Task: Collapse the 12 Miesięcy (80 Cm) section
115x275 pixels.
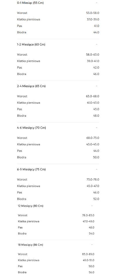Action: (92, 206)
